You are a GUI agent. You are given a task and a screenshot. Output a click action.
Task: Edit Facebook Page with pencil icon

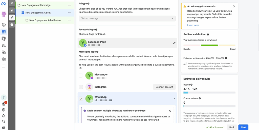tap(174, 43)
